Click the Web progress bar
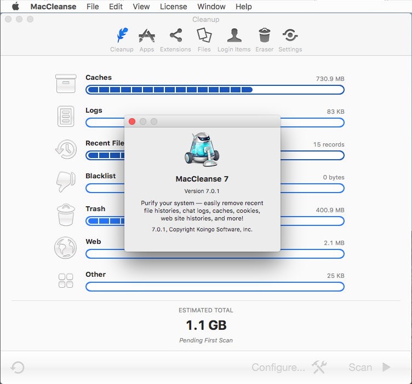Screen dimensions: 412x384 pyautogui.click(x=215, y=254)
